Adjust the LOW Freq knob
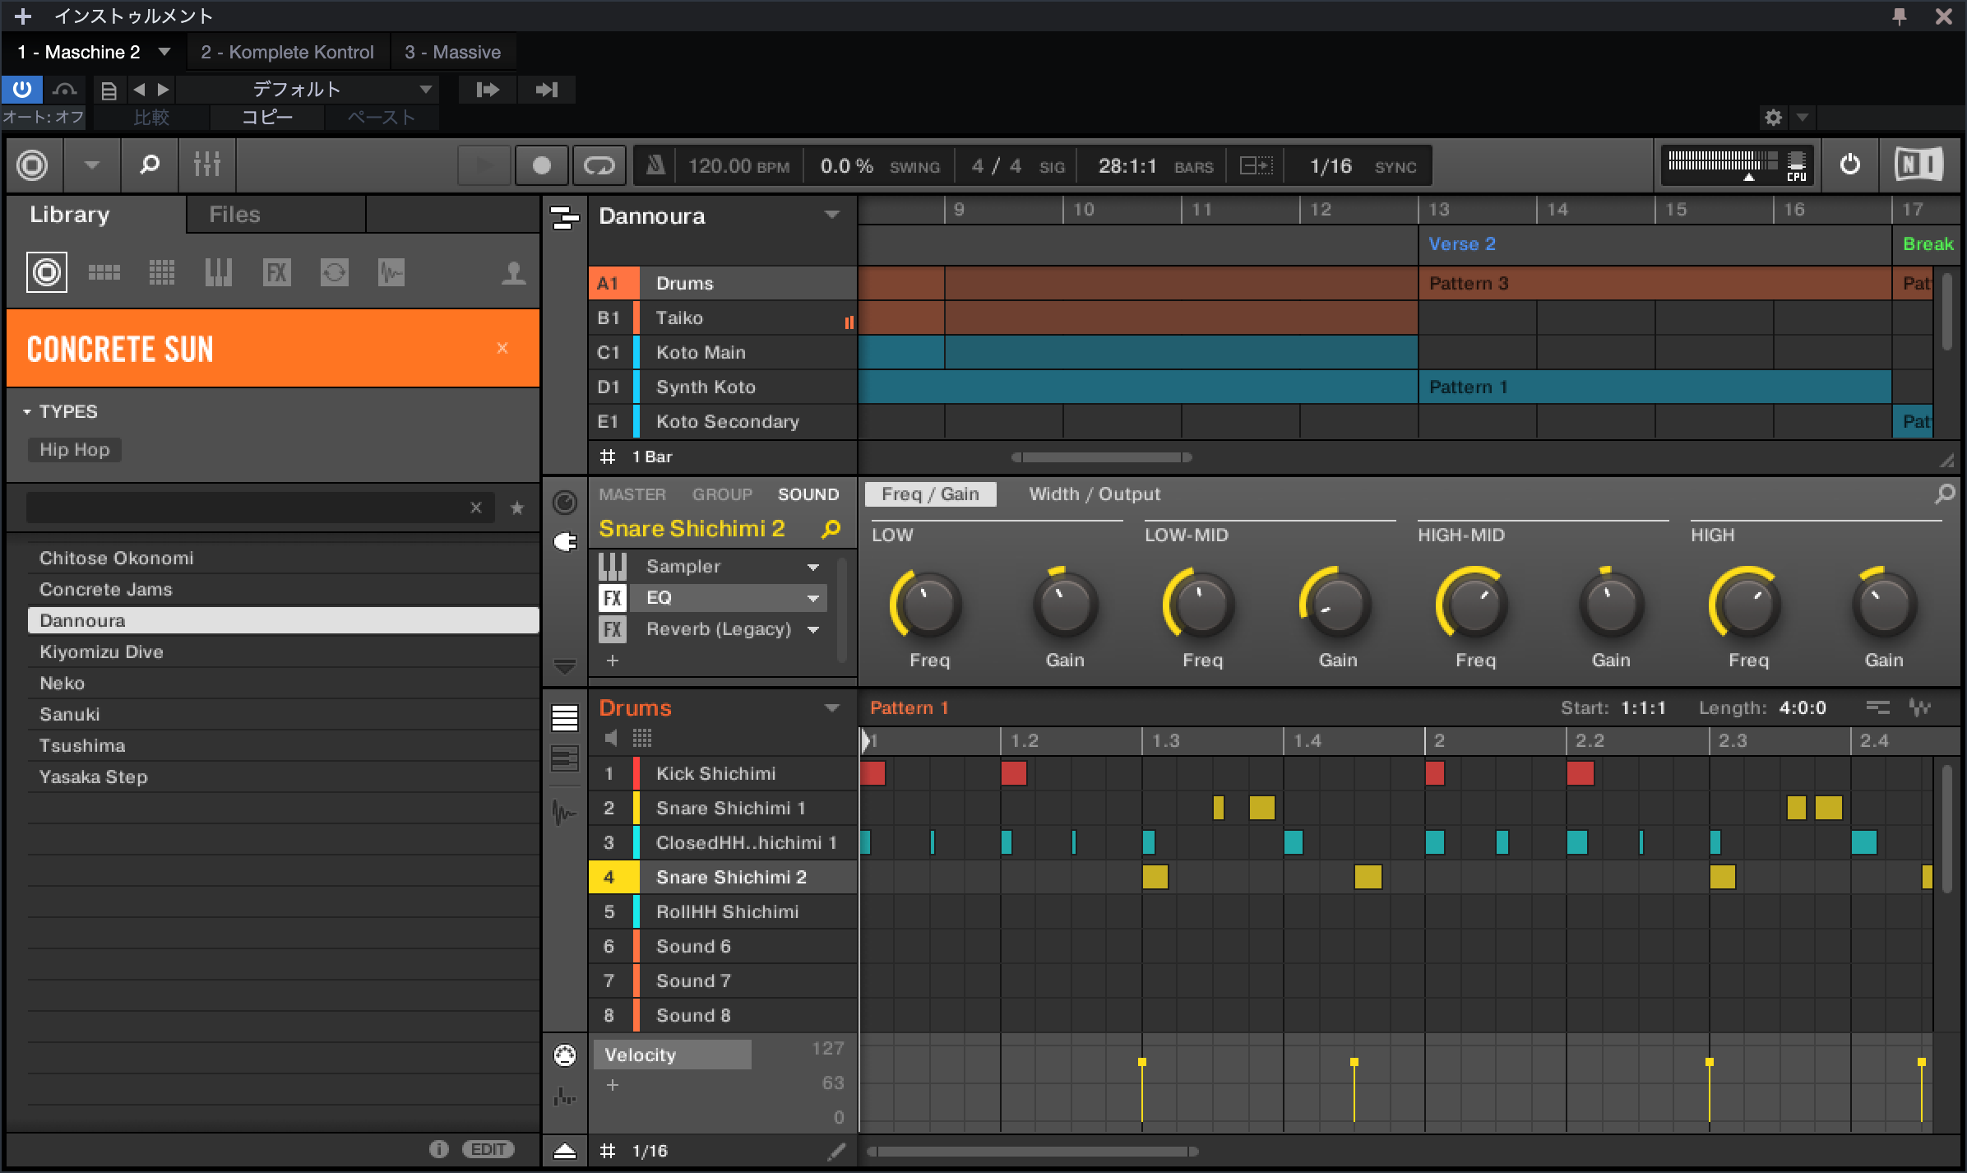This screenshot has width=1967, height=1173. [928, 605]
